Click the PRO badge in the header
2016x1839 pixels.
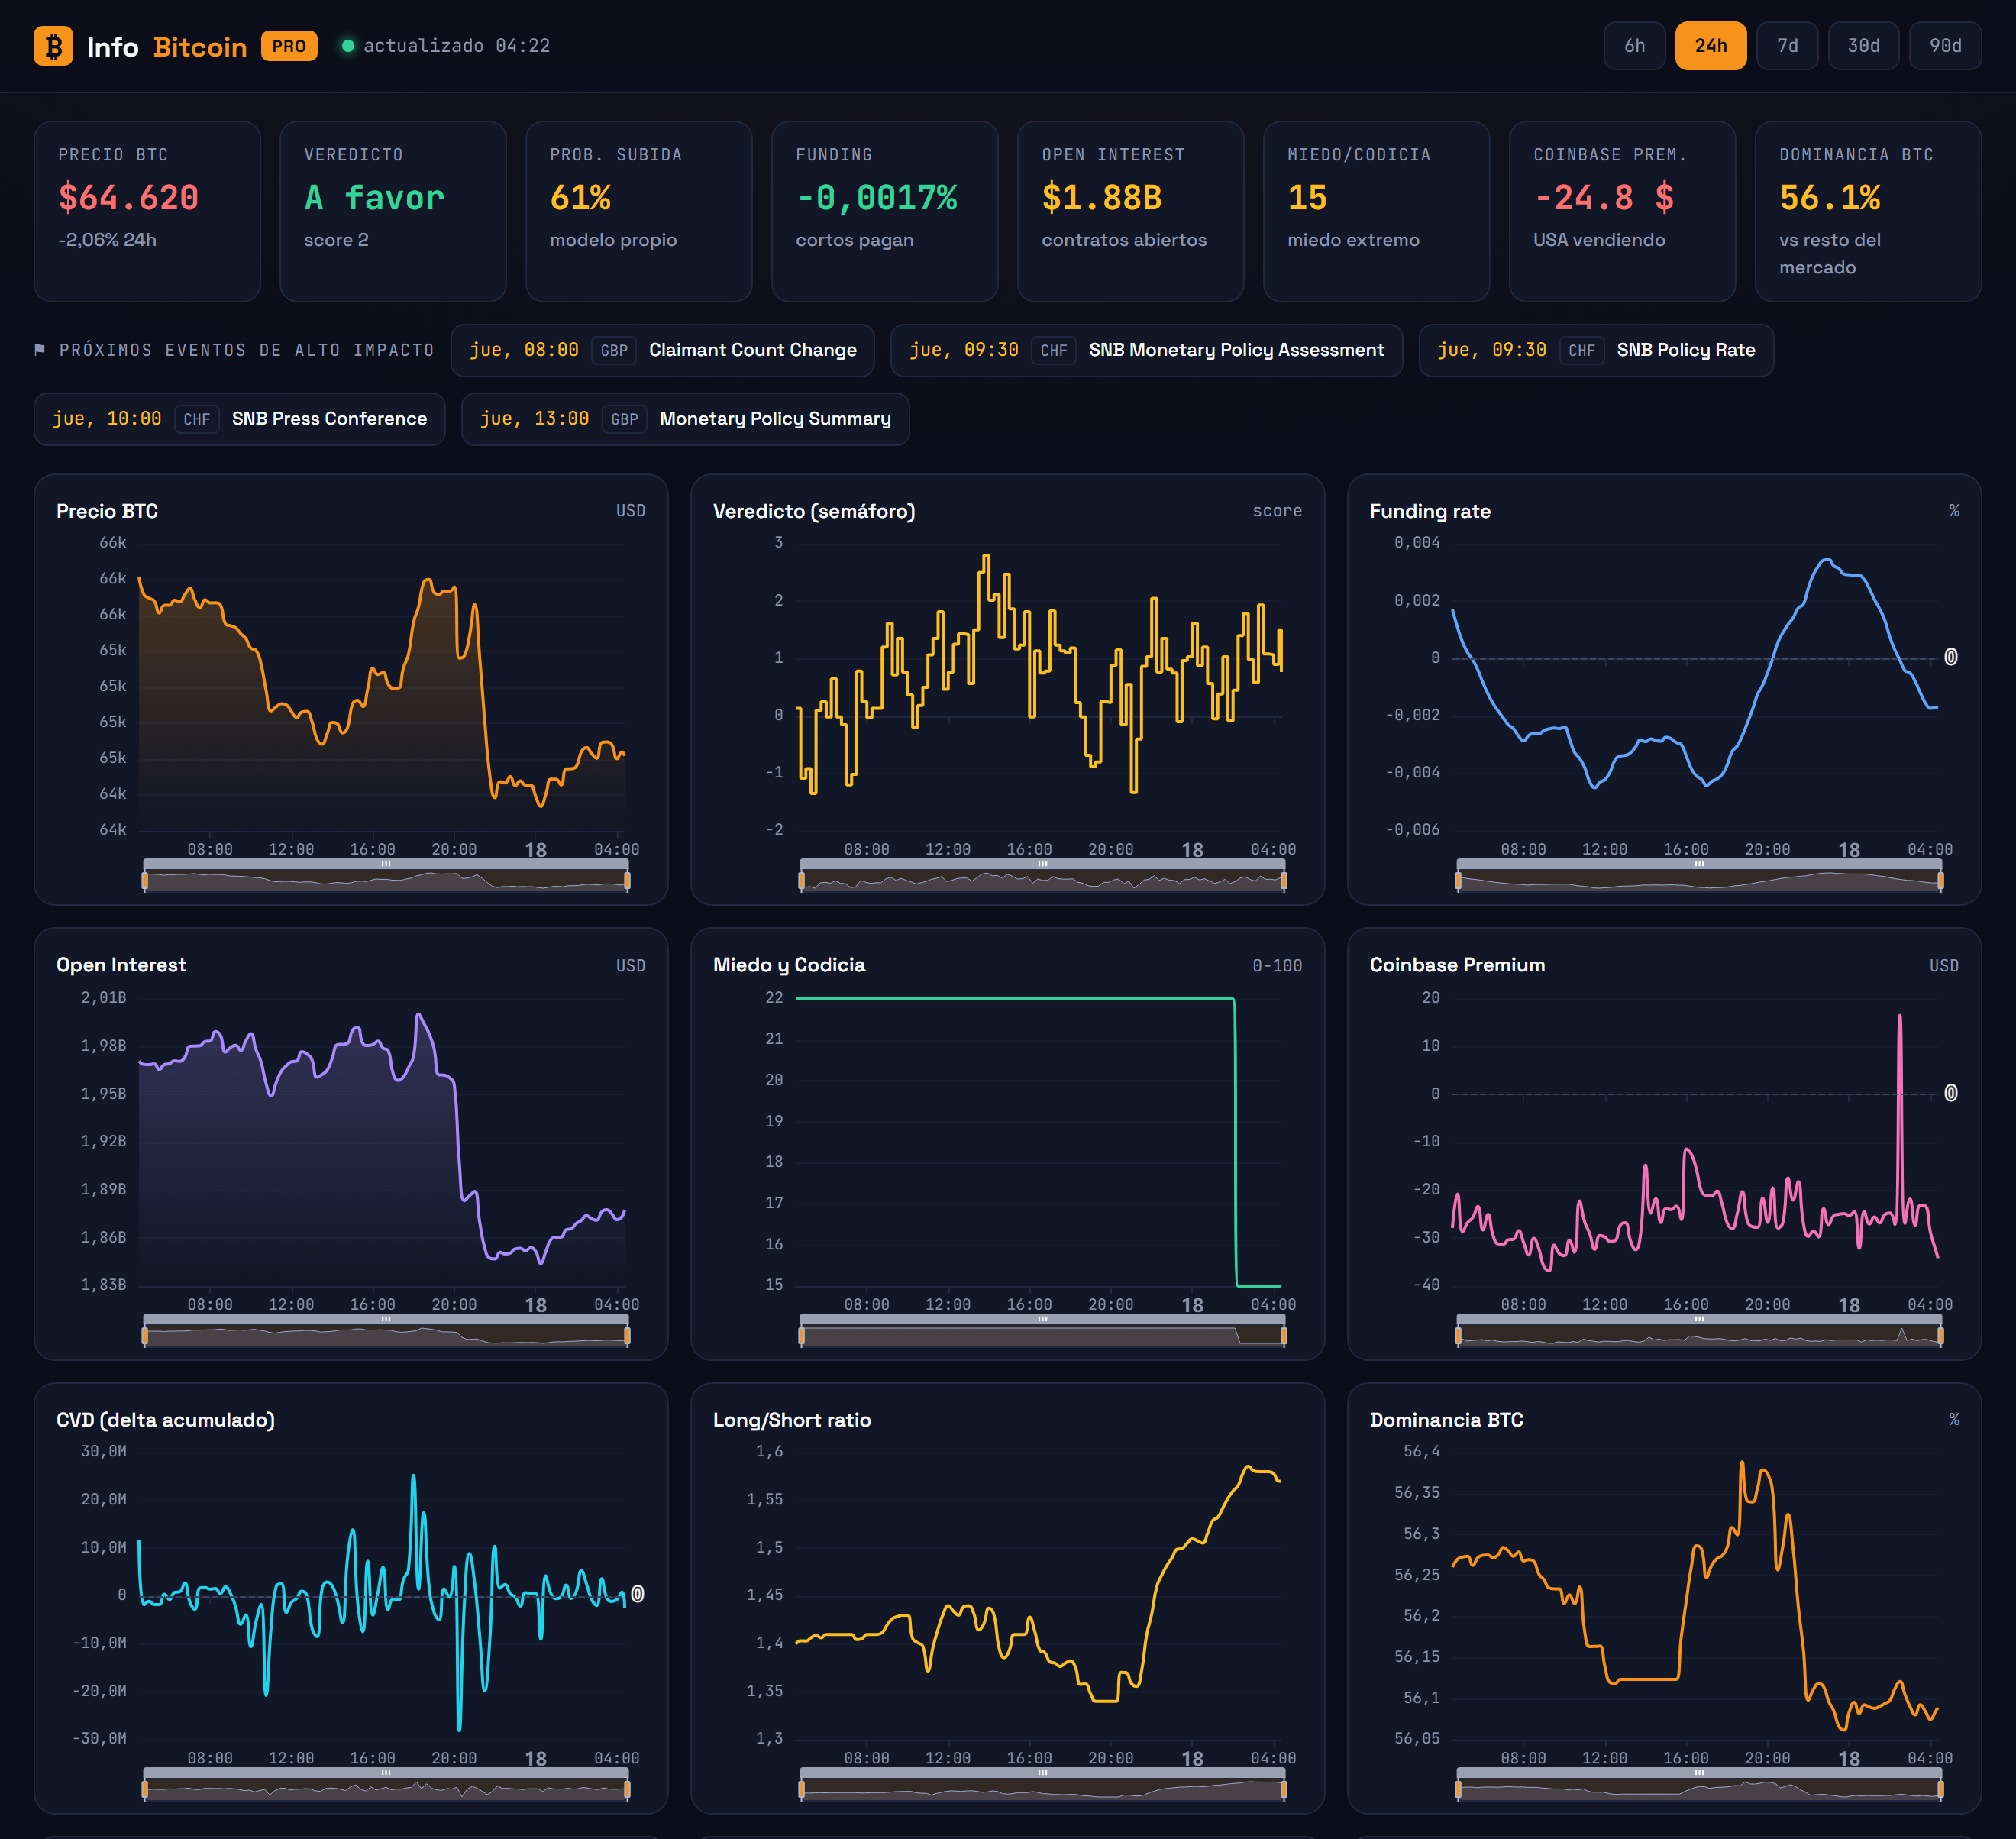[x=289, y=46]
